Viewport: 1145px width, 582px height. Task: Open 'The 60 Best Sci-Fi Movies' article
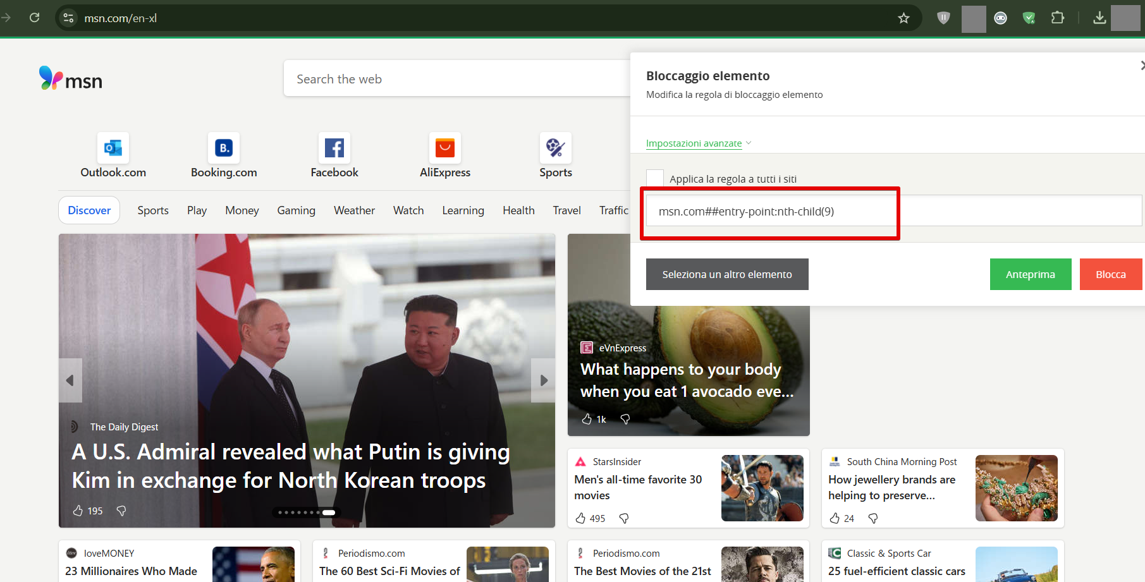(389, 571)
